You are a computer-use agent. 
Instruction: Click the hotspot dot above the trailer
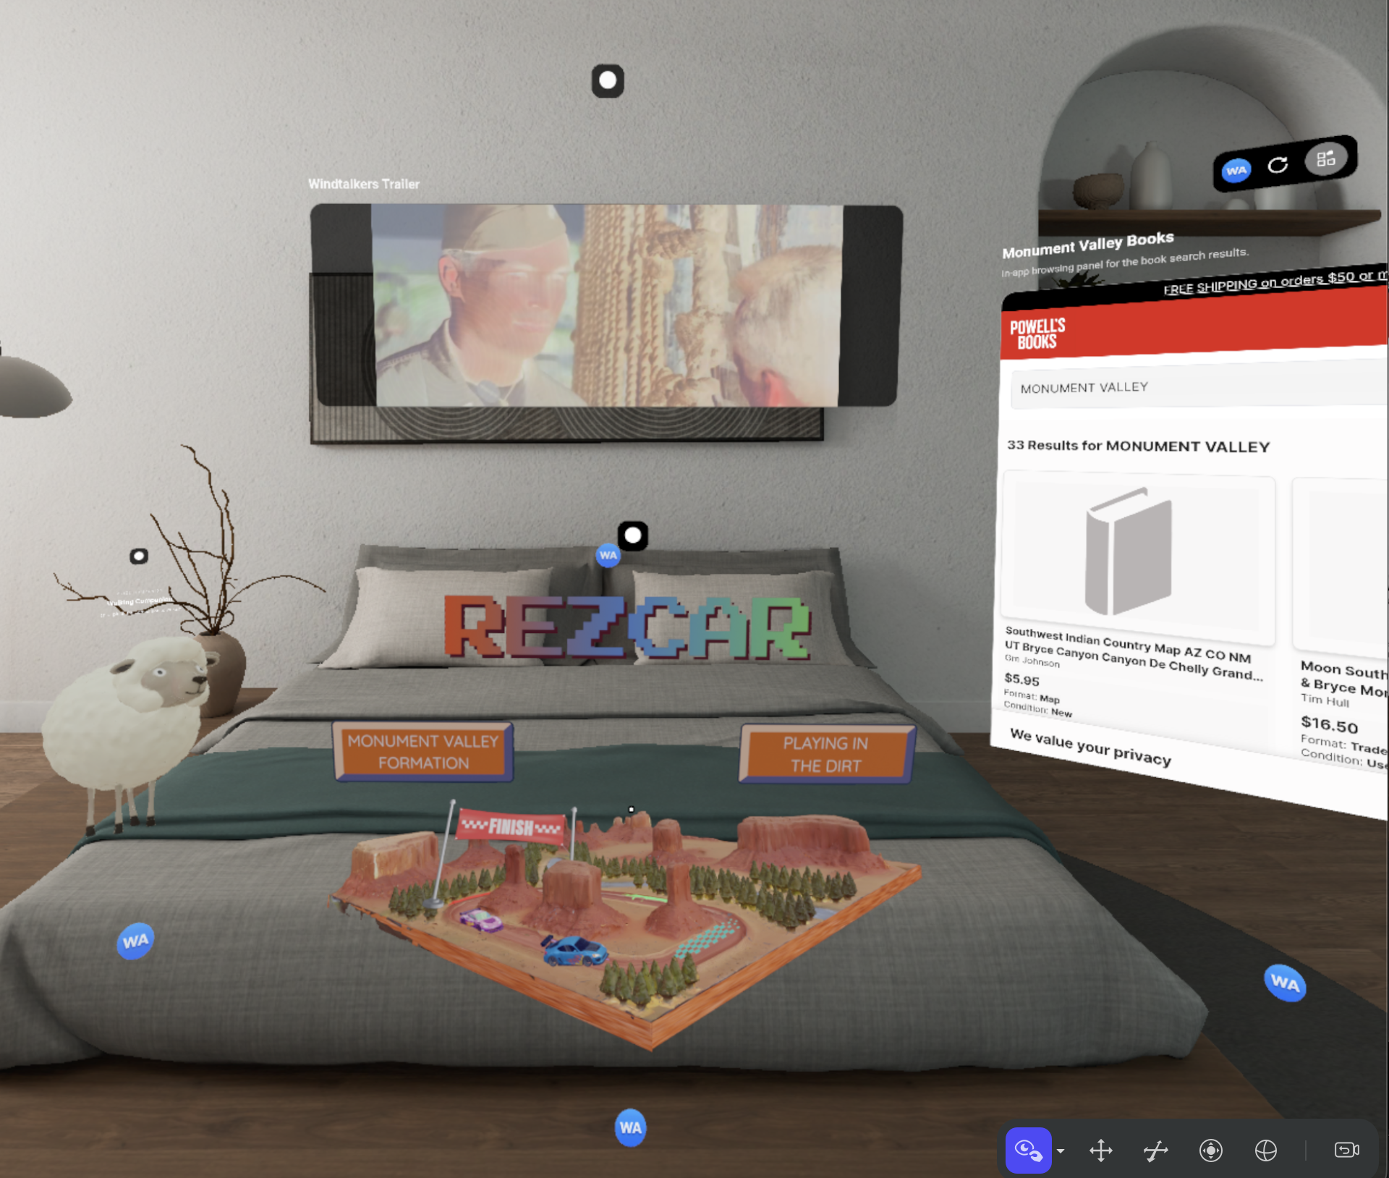tap(608, 80)
